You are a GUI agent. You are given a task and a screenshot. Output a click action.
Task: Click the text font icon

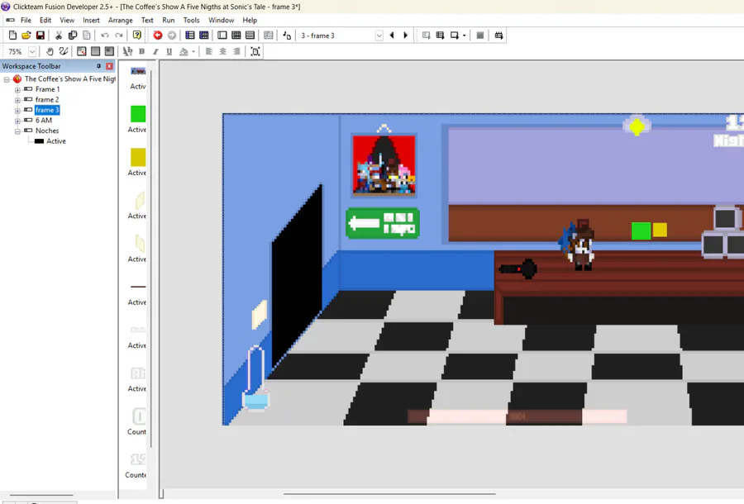[x=127, y=51]
